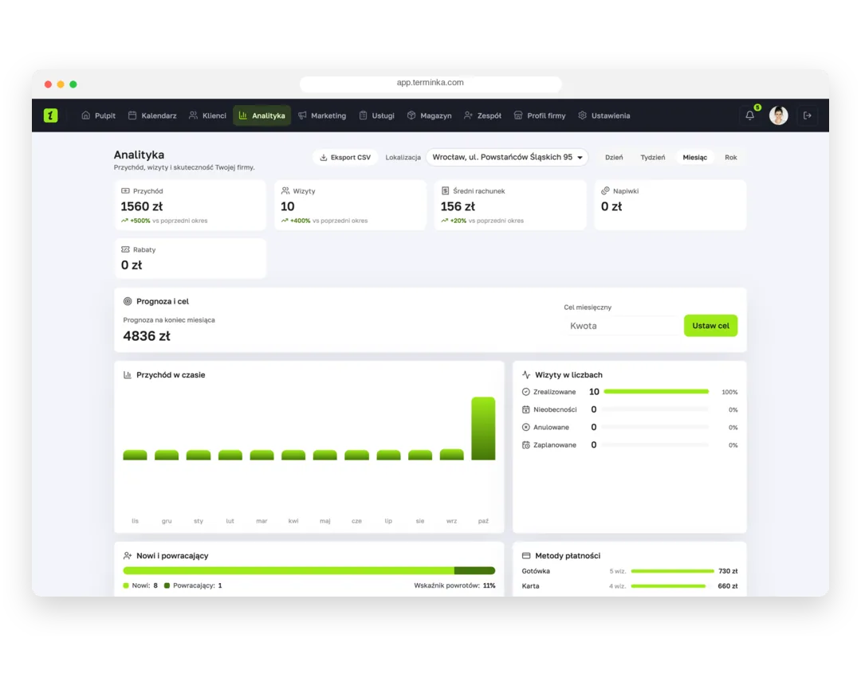Click the Zaplanowane calendar-clock icon

pos(525,445)
